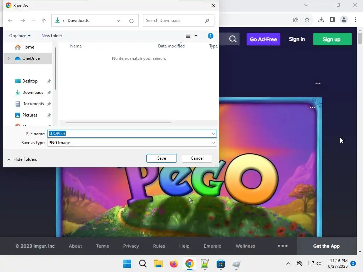Unpin Desktop via its pin icon
Viewport: 363px width, 272px height.
click(x=49, y=81)
